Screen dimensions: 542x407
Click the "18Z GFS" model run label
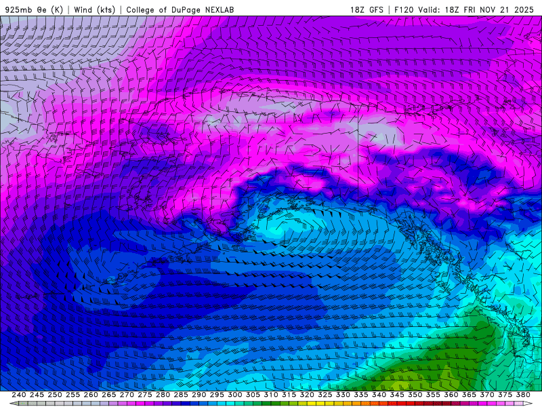click(367, 9)
